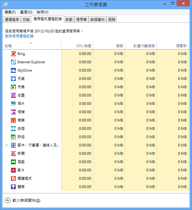The height and width of the screenshot is (210, 192).
Task: Select the 天氣 row name
Action: 21,79
